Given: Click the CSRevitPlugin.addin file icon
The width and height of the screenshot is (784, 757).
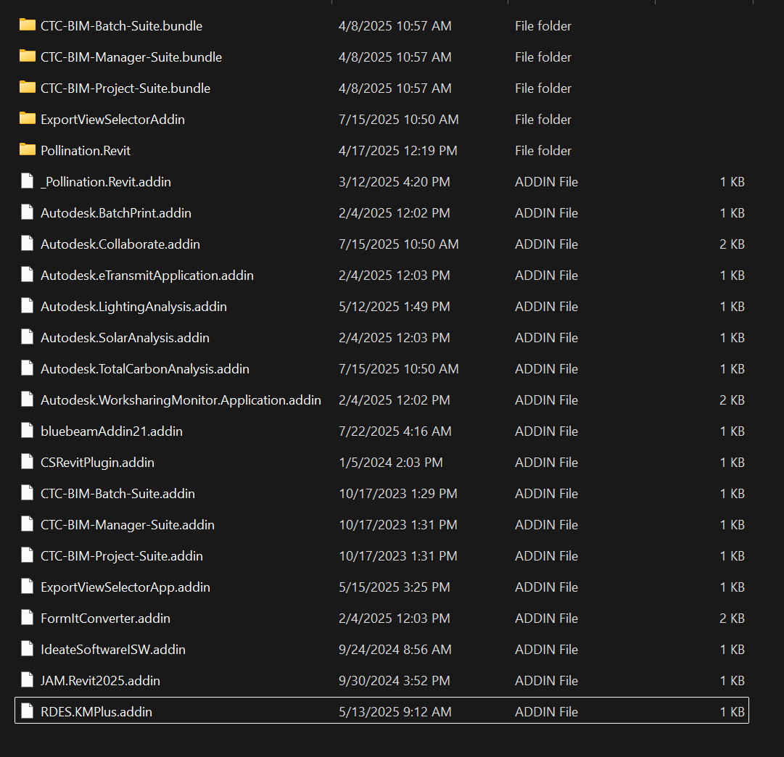Looking at the screenshot, I should [28, 461].
